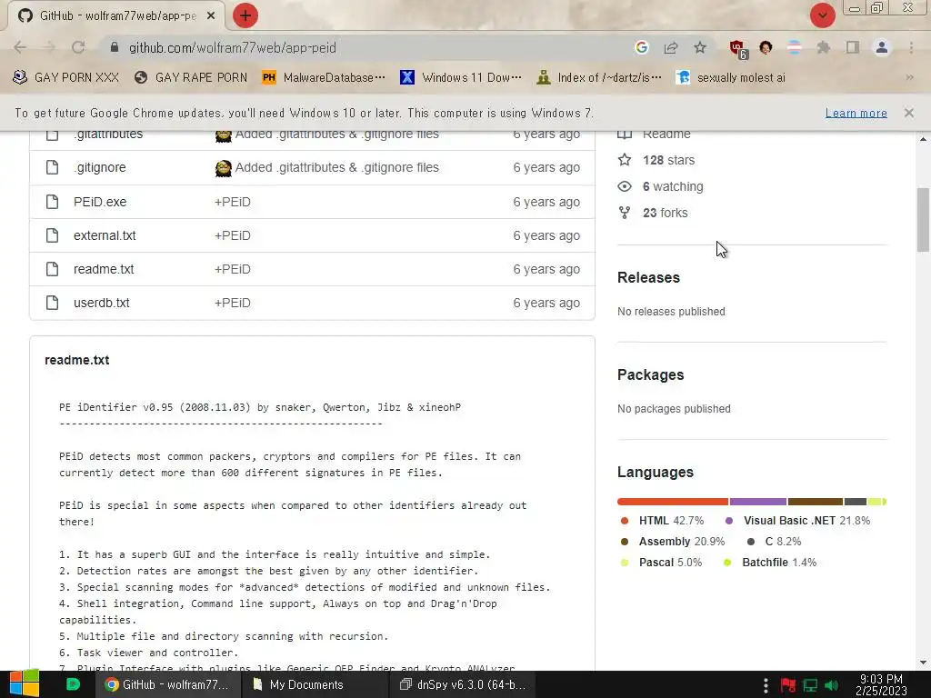This screenshot has height=698, width=931.
Task: Filter by Assembly 20.9% language
Action: pyautogui.click(x=672, y=542)
